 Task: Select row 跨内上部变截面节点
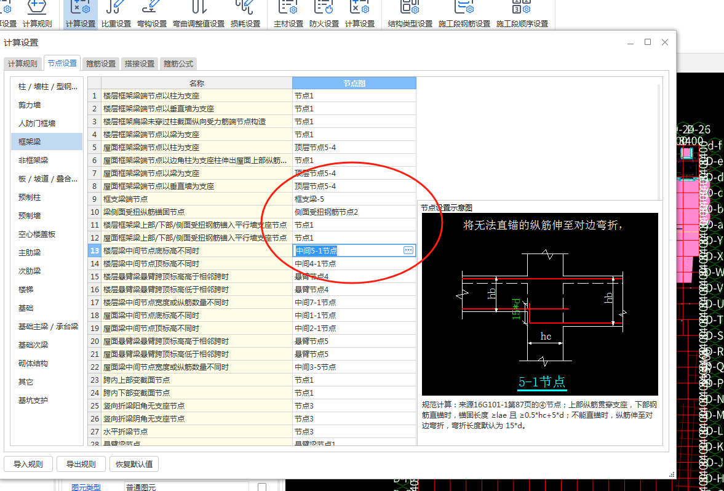coord(197,380)
